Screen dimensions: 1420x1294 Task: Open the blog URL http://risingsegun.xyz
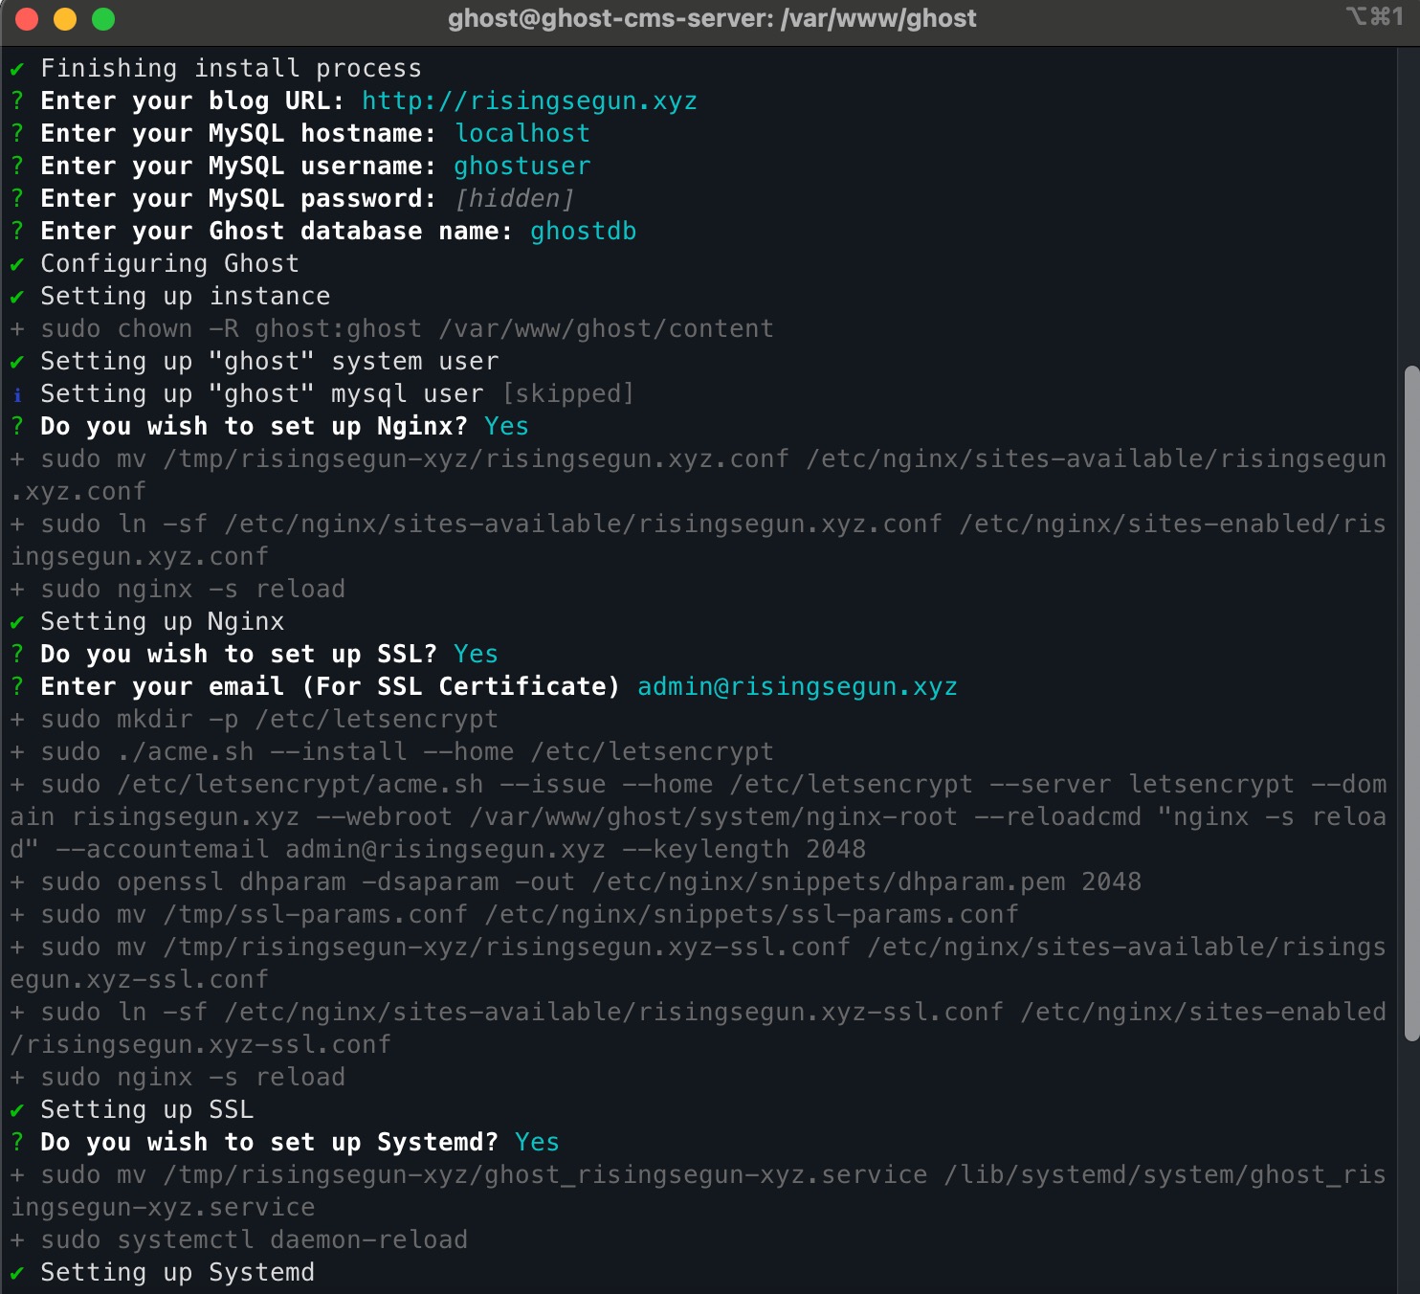(x=529, y=100)
